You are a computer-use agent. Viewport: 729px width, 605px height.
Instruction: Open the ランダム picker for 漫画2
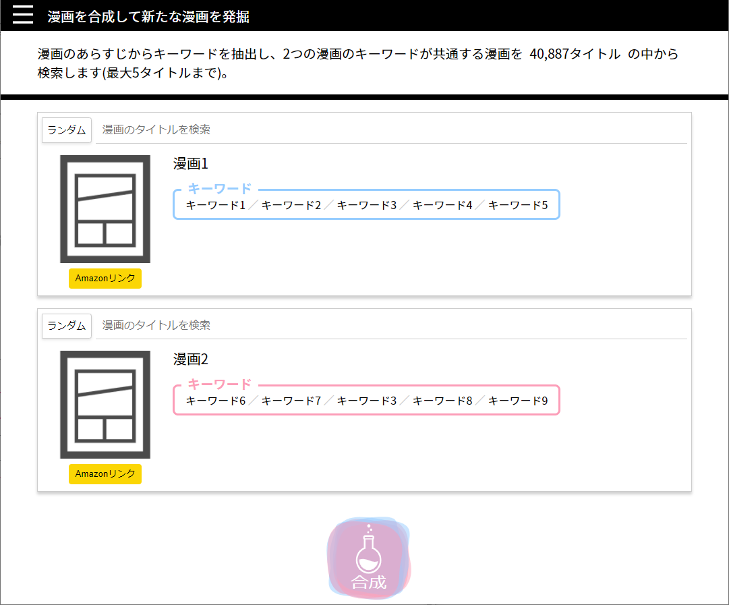(x=66, y=326)
